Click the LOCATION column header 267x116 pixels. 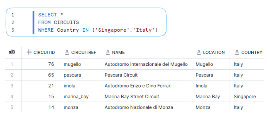[x=214, y=52]
